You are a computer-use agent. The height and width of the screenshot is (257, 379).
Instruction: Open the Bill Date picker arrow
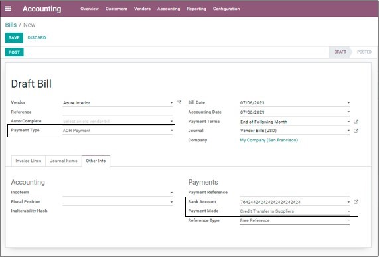tap(348, 103)
